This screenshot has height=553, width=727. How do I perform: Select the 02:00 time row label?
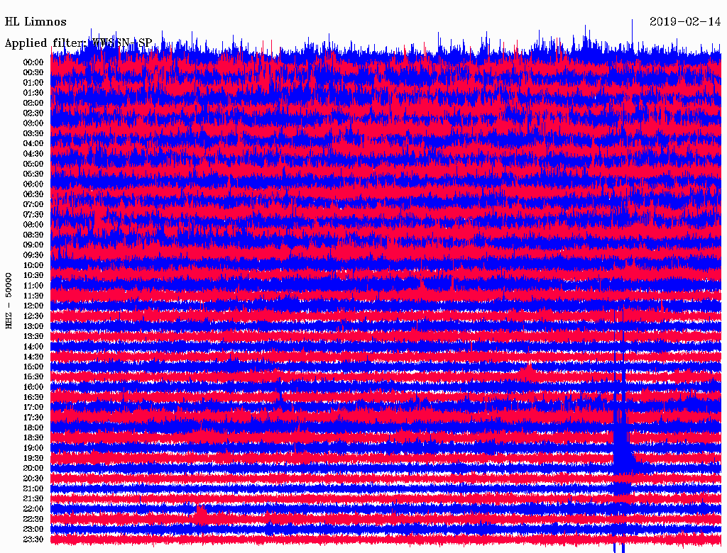point(33,103)
